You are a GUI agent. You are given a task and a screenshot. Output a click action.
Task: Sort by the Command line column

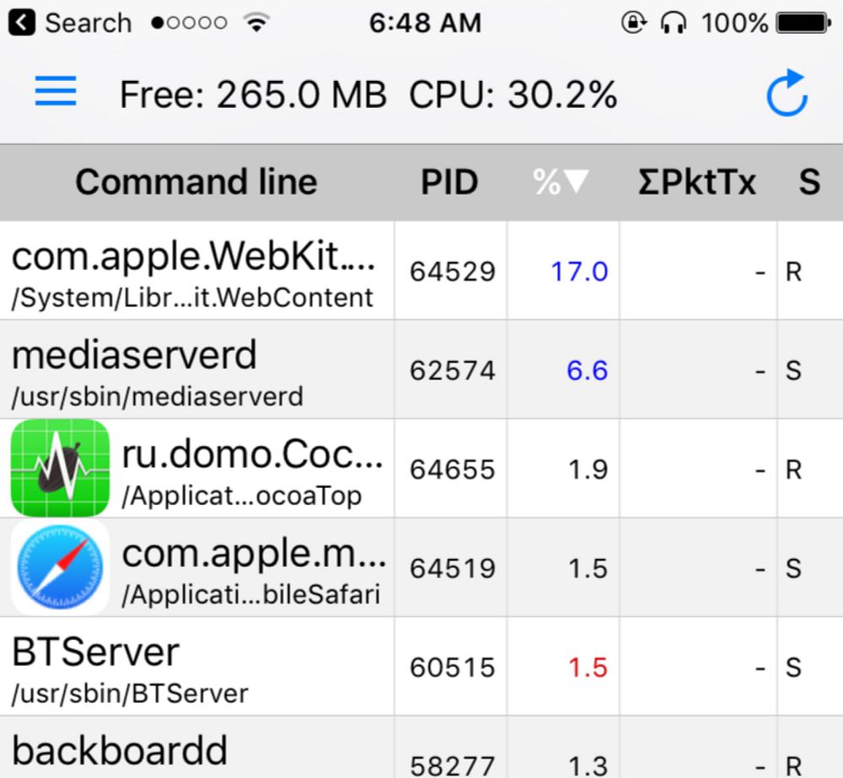pos(196,182)
